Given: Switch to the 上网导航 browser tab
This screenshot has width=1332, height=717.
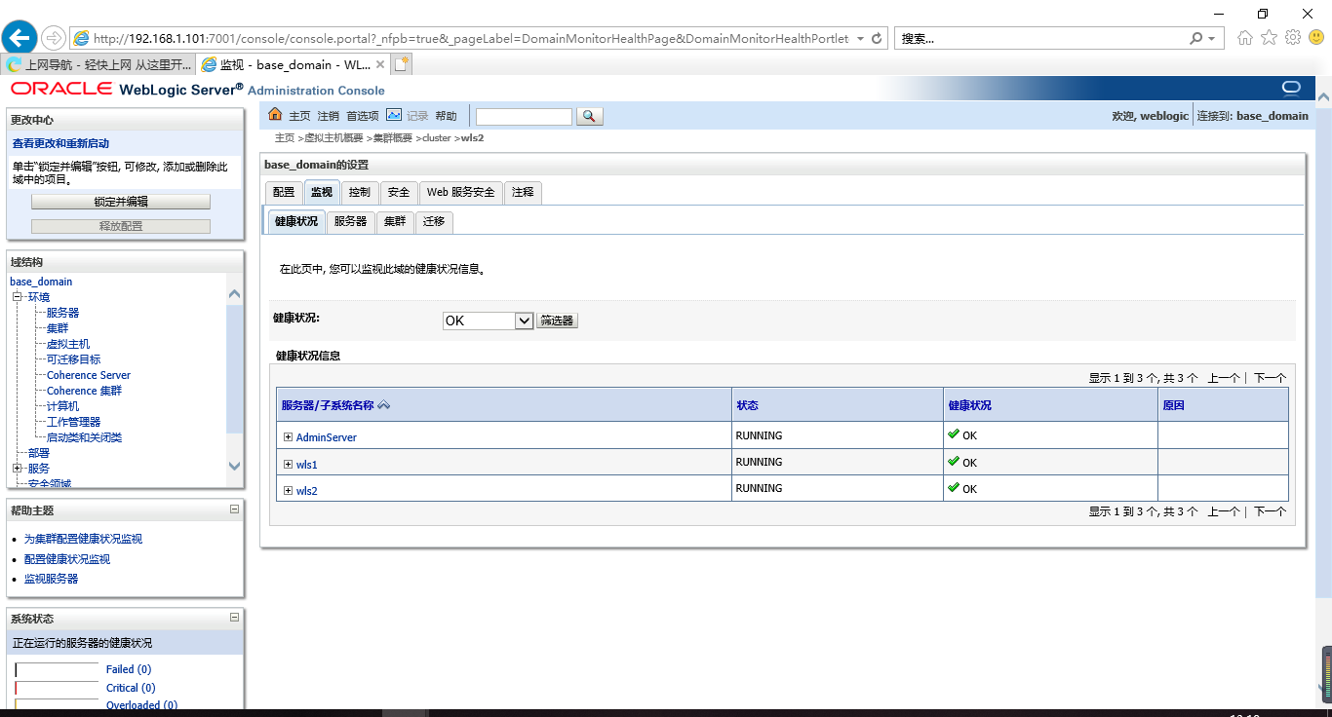Looking at the screenshot, I should pyautogui.click(x=99, y=64).
